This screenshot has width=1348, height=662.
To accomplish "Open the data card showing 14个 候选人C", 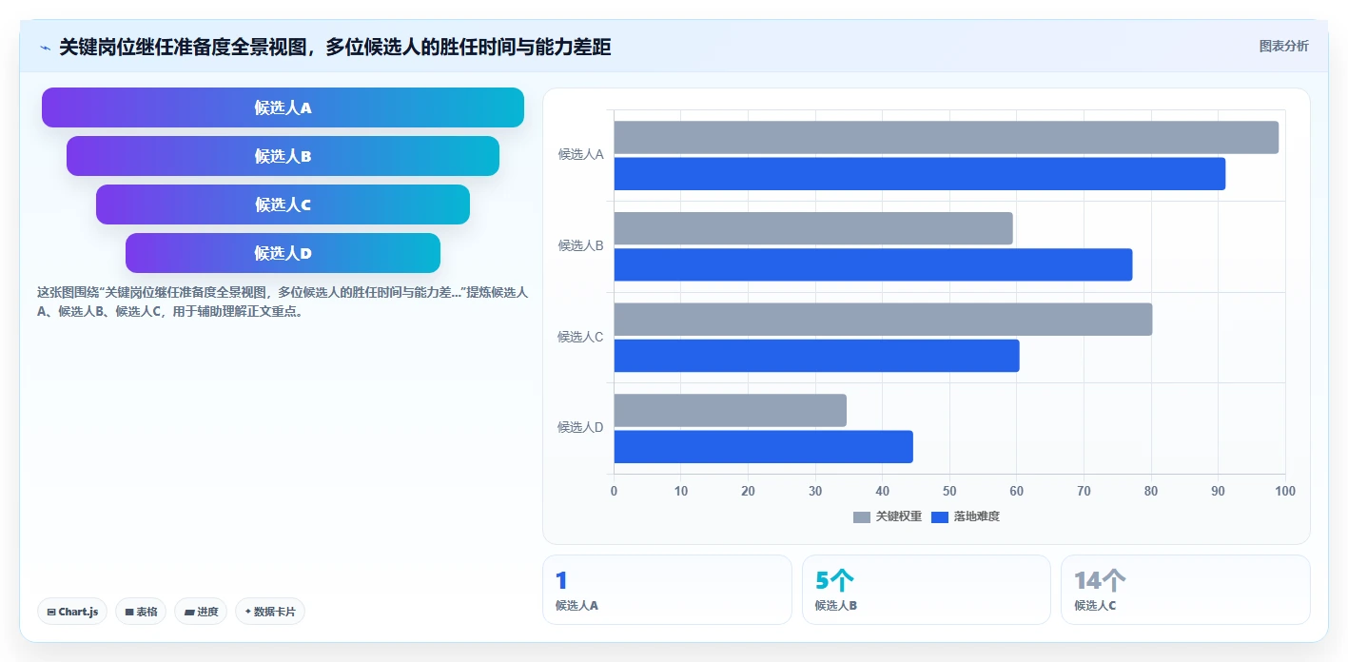I will (1185, 590).
